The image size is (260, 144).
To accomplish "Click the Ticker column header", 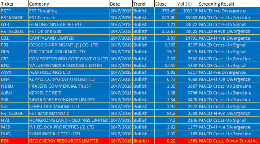I will [x=14, y=4].
